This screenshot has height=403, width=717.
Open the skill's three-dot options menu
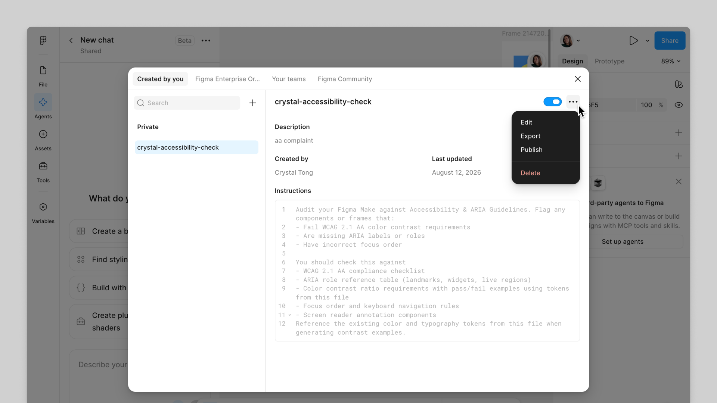[x=573, y=101]
